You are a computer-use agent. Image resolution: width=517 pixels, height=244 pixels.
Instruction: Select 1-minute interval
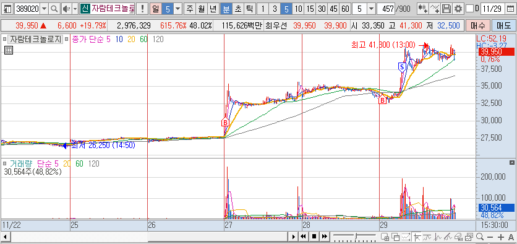tap(262, 9)
